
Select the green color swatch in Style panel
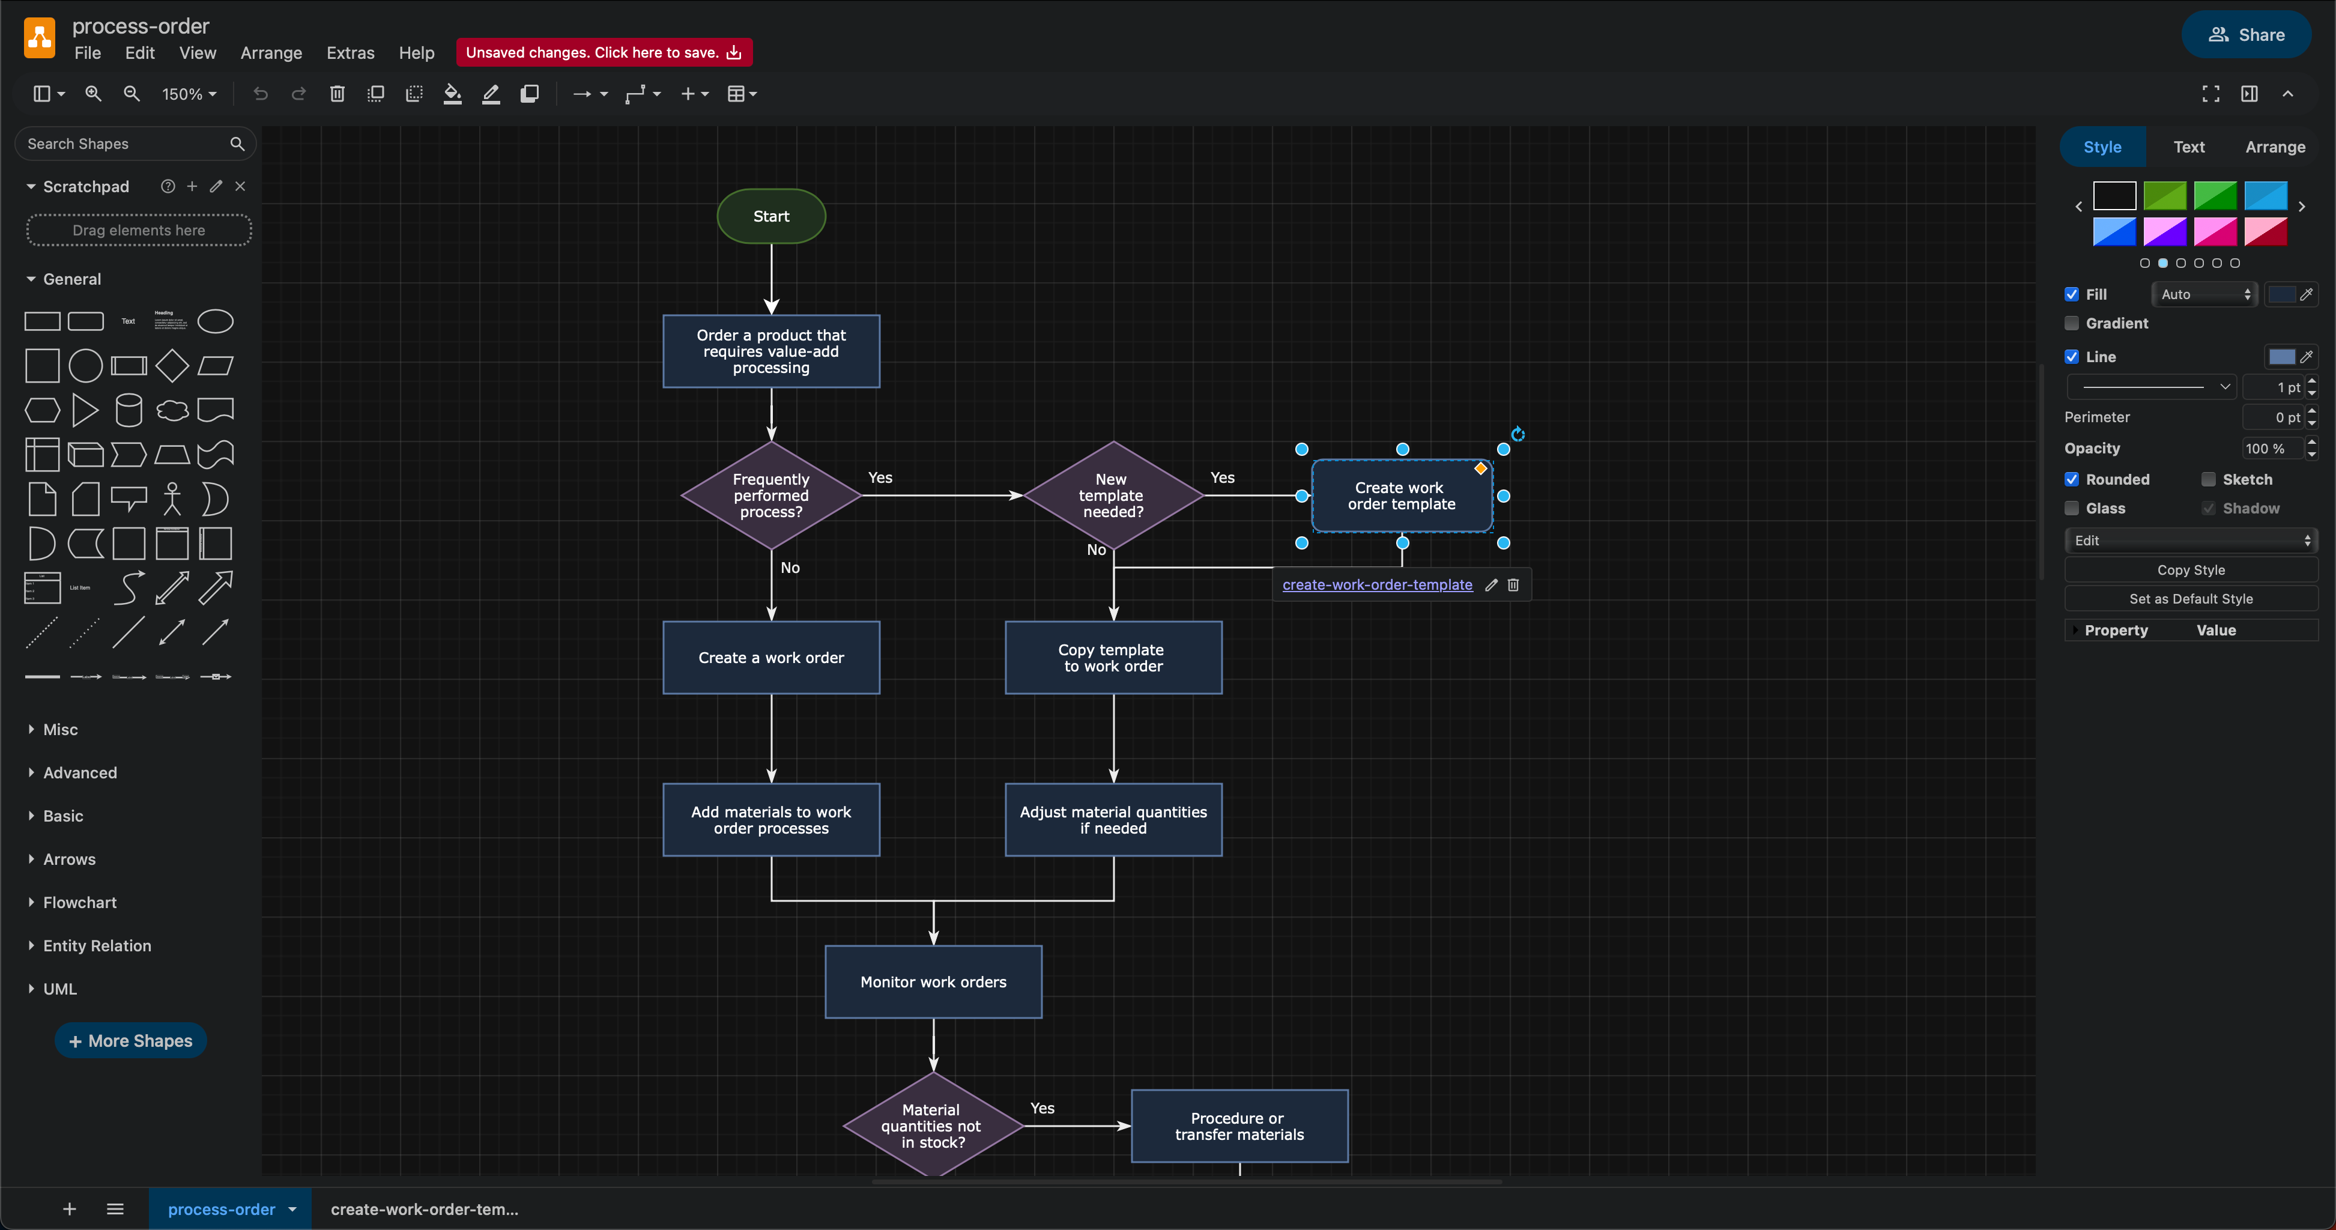coord(2165,195)
